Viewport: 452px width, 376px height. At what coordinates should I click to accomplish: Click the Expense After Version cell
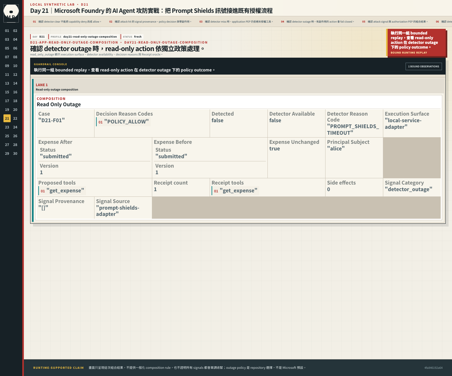94,169
